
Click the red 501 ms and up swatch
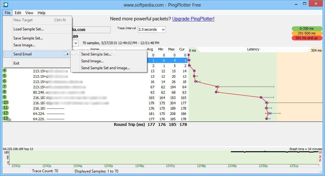[307, 38]
